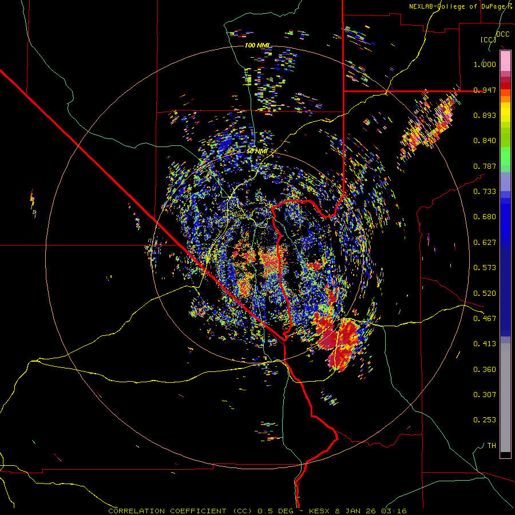Click the 0.413 legend value
Image resolution: width=515 pixels, height=515 pixels.
pos(485,344)
